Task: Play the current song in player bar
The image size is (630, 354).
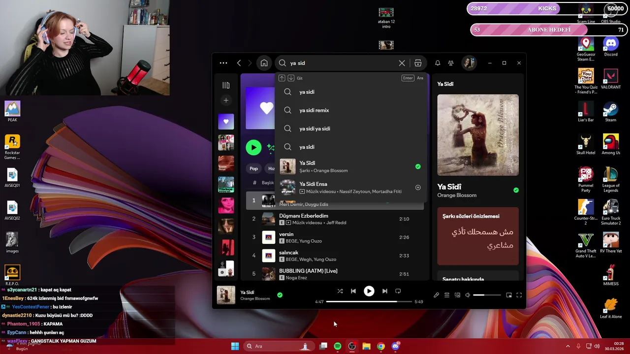Action: pos(369,291)
